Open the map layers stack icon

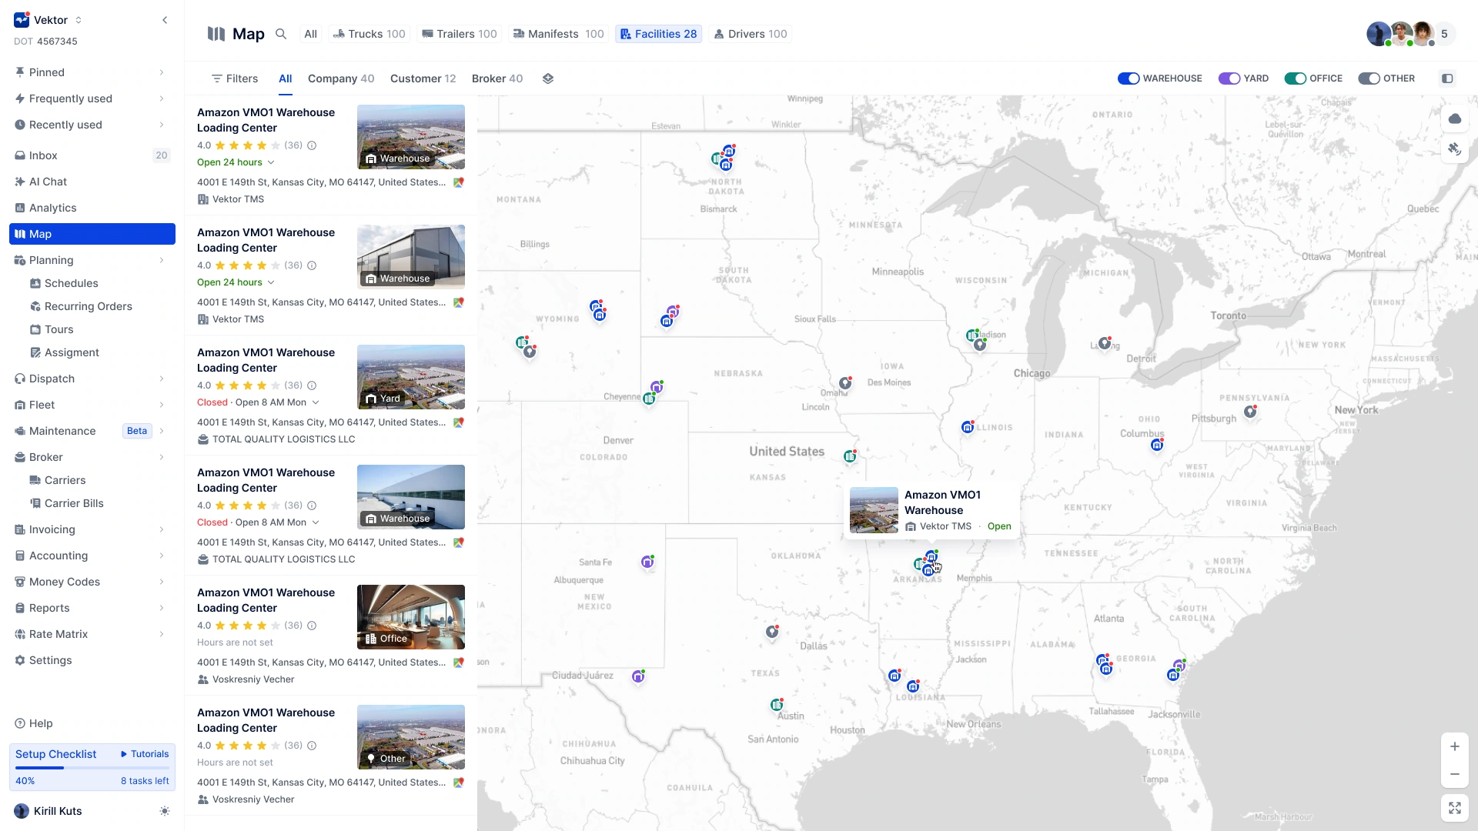pos(548,78)
